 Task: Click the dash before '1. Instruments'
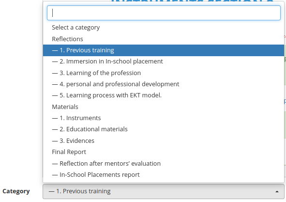[x=55, y=118]
